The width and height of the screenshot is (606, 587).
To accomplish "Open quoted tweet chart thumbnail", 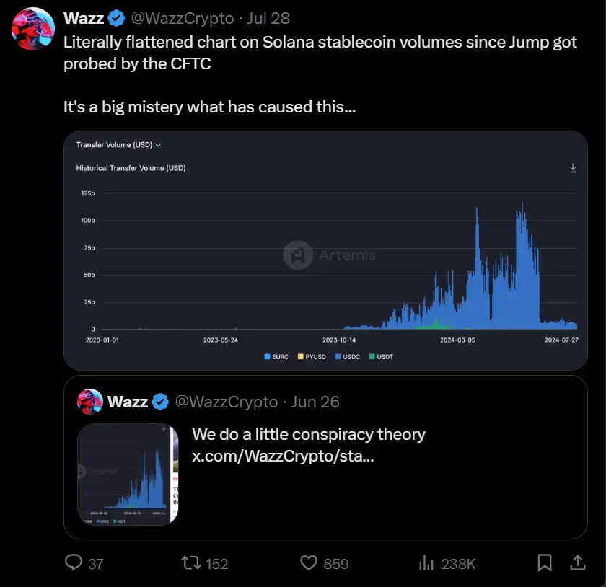I will coord(128,474).
